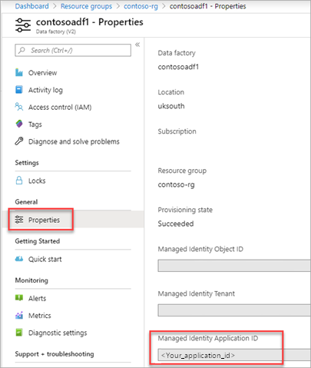Click the contosoadf1 header properties icon
Viewport: 311px width, 368px height.
click(x=23, y=25)
